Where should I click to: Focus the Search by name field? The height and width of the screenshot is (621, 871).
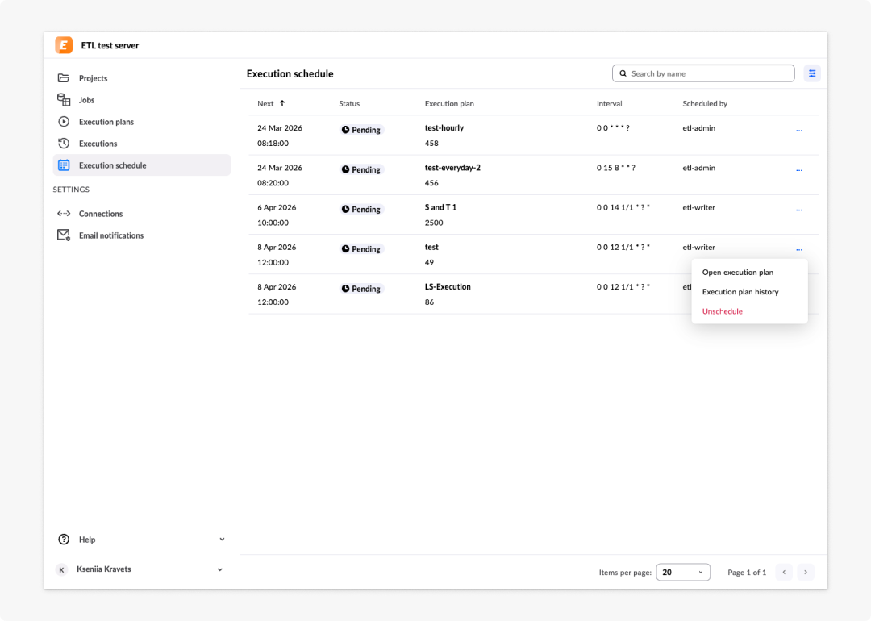[703, 73]
